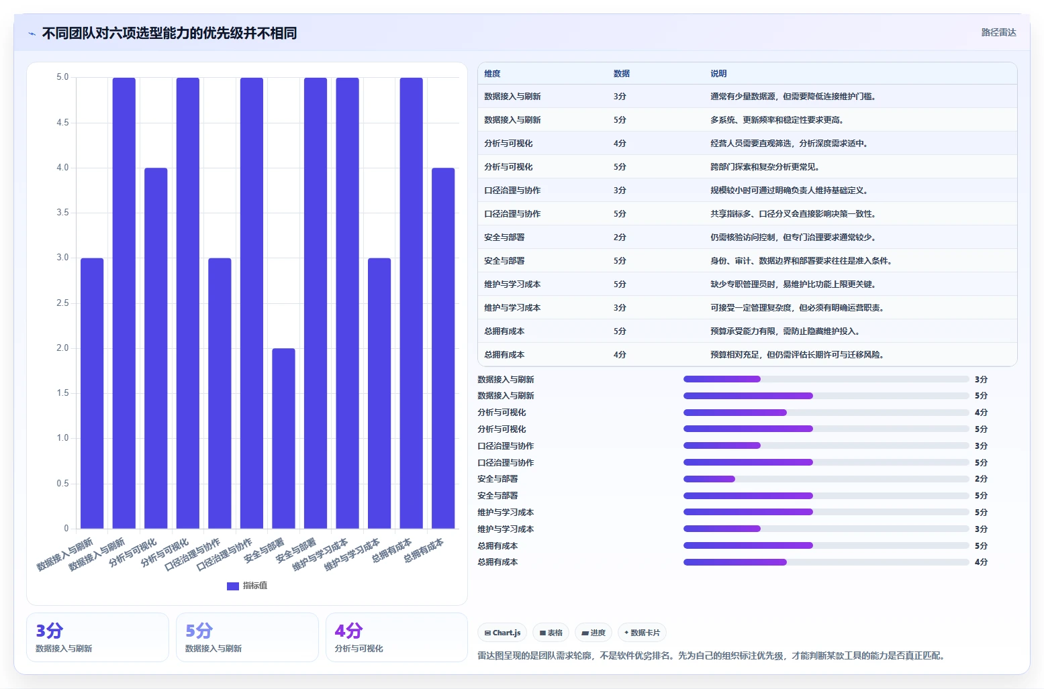Click the chart bar for 口径治理与协作 at 3.0
1044x689 pixels.
(x=220, y=393)
